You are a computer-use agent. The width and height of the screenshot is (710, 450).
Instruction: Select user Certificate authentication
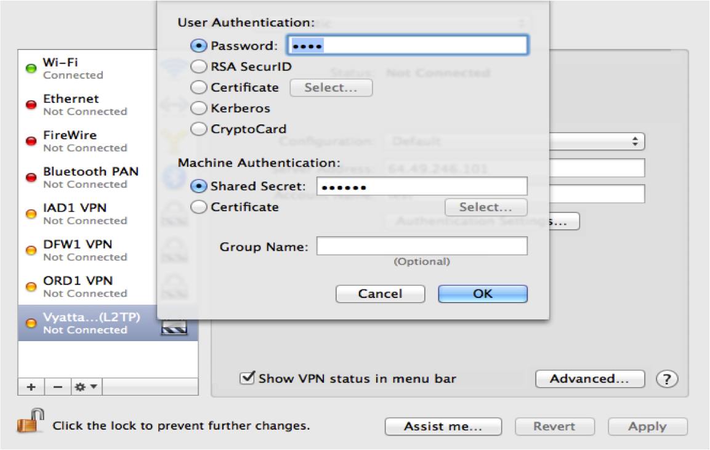click(198, 87)
